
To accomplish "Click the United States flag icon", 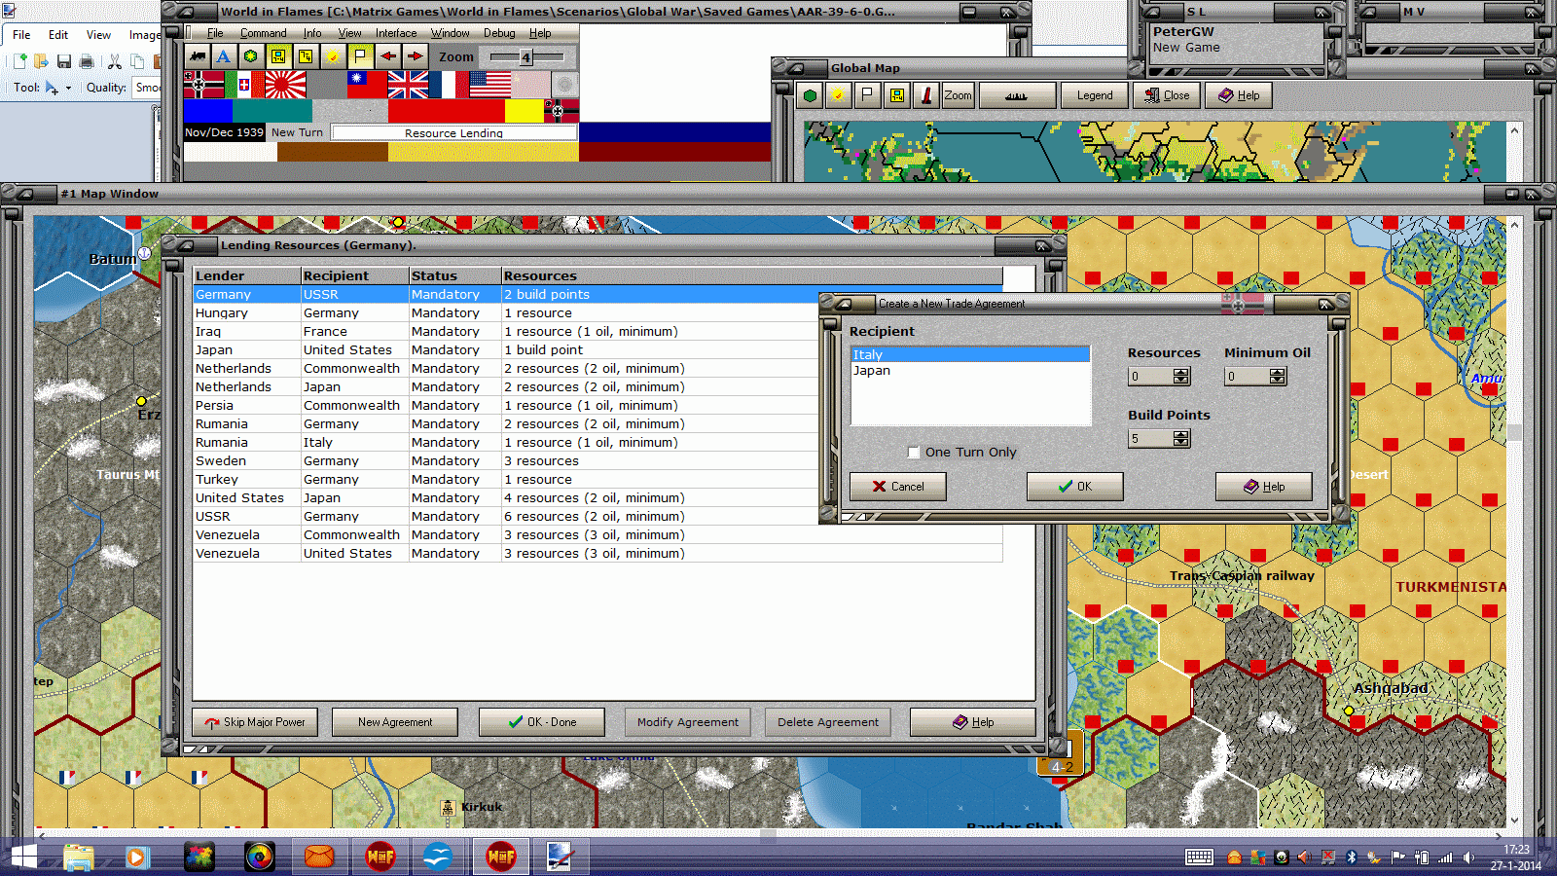I will pyautogui.click(x=489, y=85).
